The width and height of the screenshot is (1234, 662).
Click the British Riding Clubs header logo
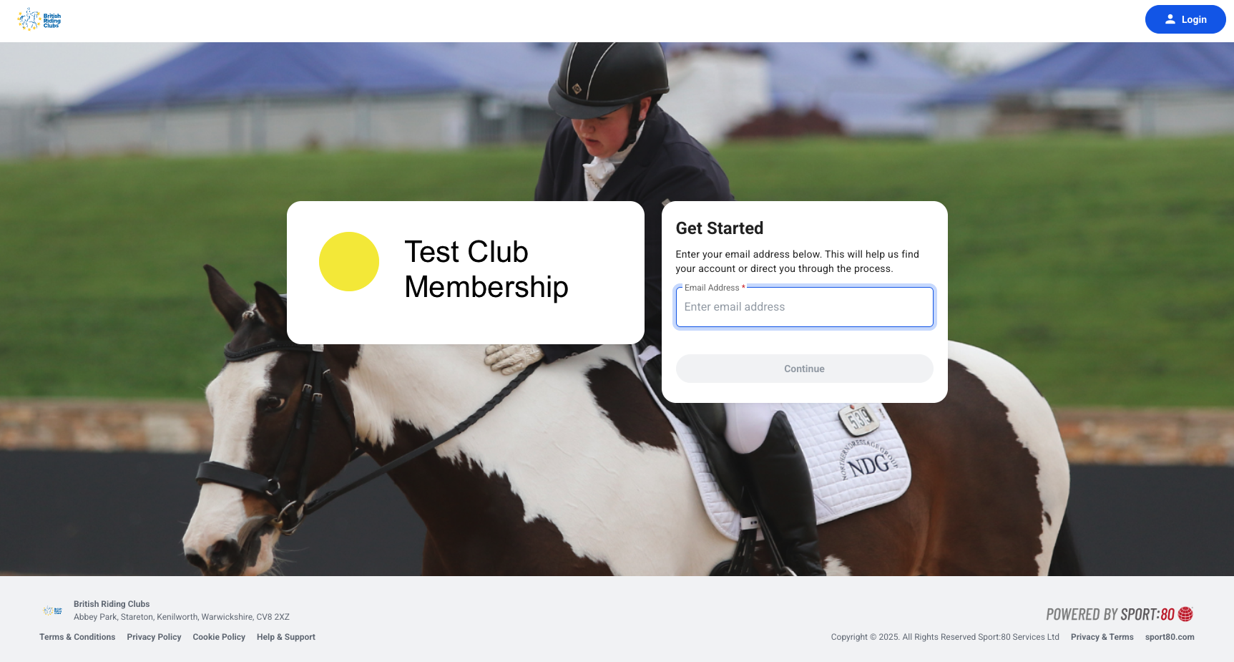[39, 19]
